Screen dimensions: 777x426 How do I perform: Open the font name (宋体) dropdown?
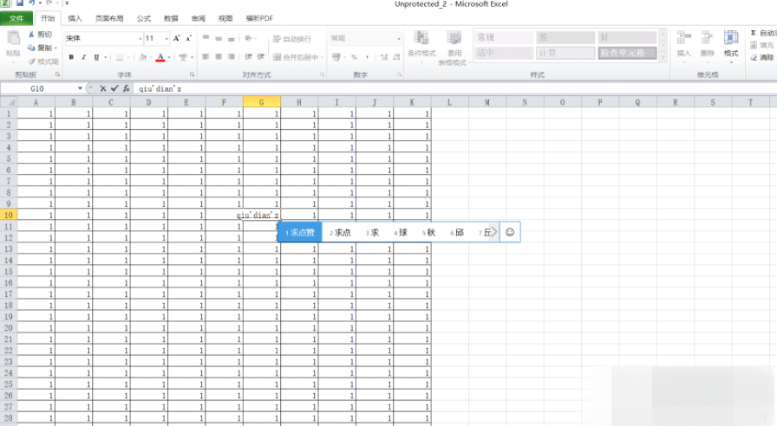click(140, 38)
